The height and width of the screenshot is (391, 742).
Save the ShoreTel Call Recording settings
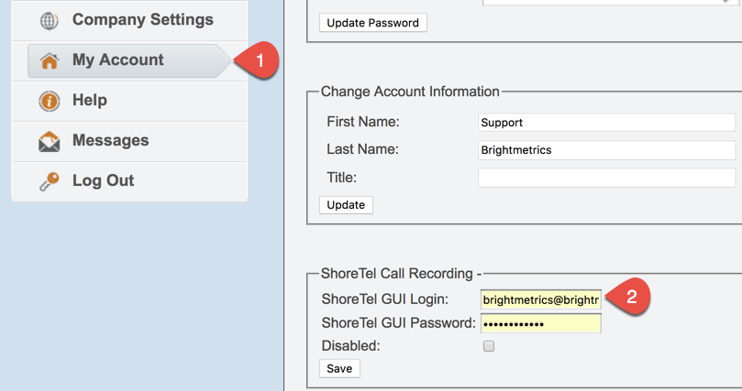coord(339,368)
